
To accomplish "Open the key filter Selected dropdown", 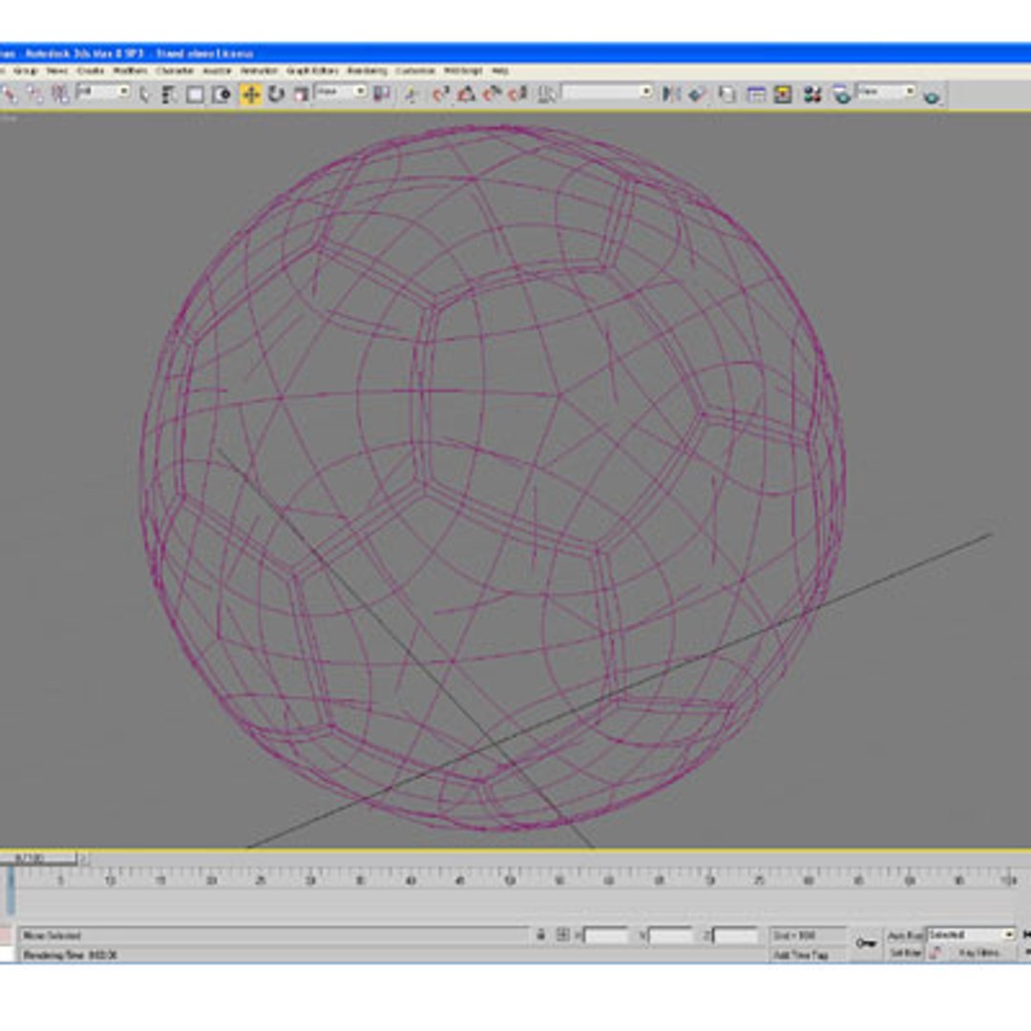I will [971, 935].
